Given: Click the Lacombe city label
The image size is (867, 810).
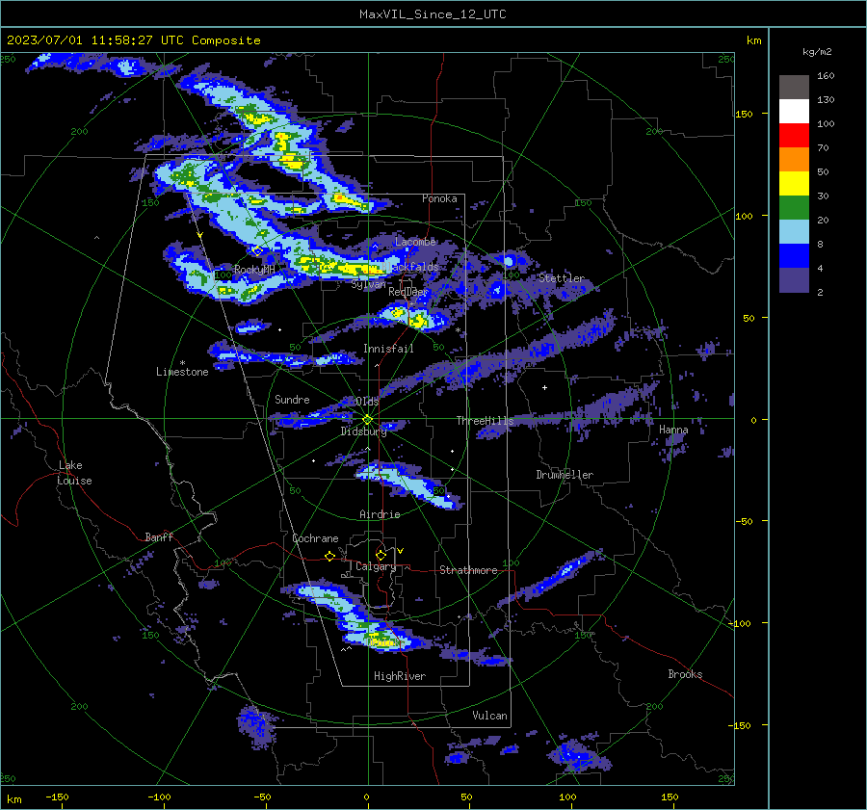Looking at the screenshot, I should 415,242.
